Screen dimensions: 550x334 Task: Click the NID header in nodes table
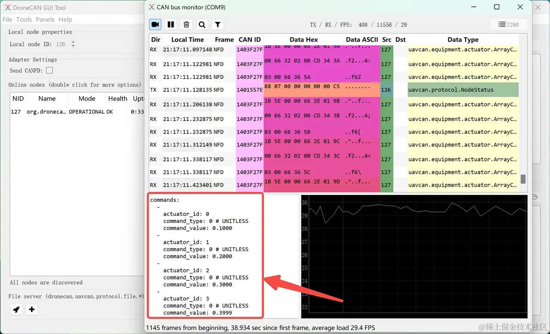coord(18,98)
